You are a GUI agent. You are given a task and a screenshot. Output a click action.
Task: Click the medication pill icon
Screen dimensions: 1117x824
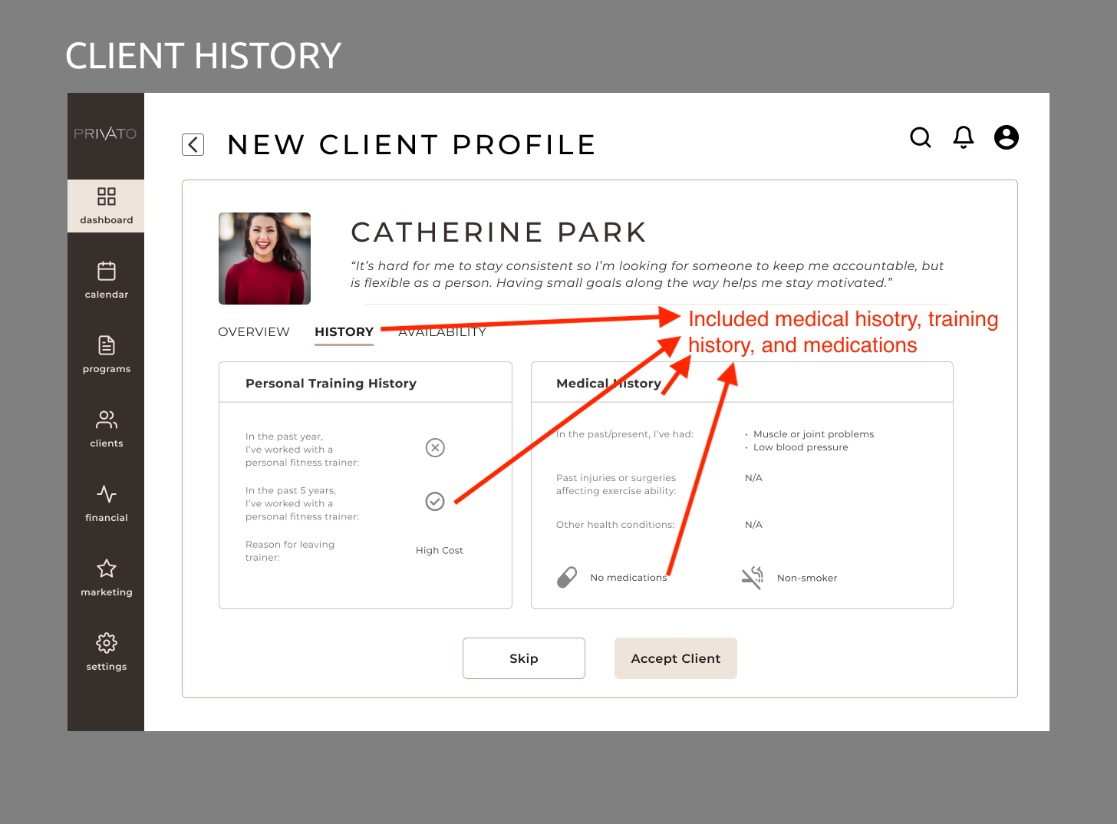(x=567, y=577)
